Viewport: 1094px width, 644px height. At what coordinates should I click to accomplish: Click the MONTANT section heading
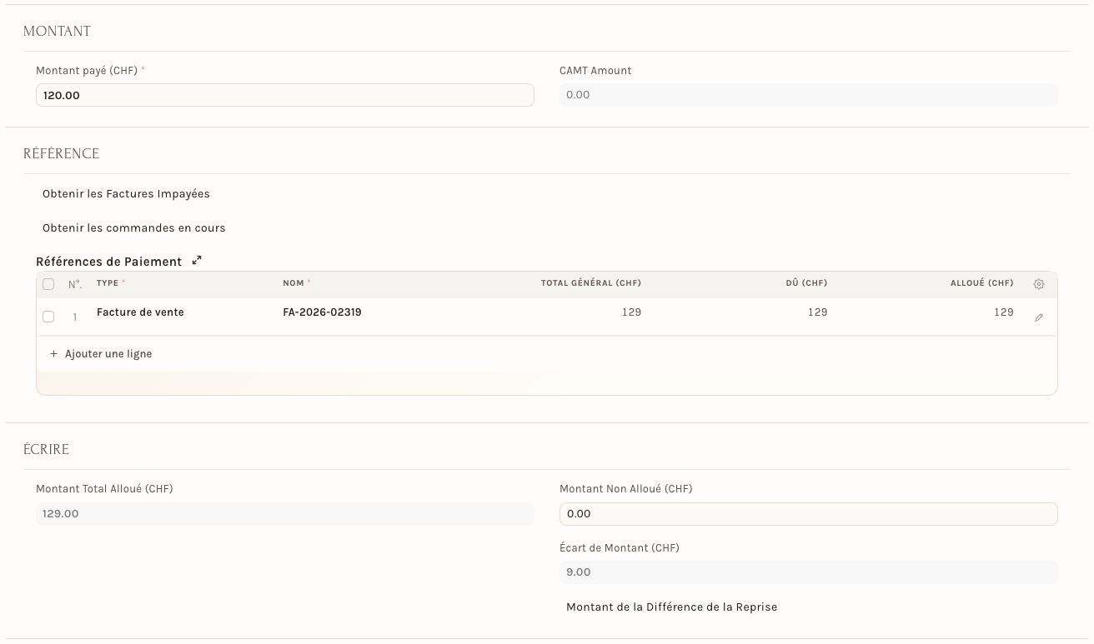tap(57, 32)
